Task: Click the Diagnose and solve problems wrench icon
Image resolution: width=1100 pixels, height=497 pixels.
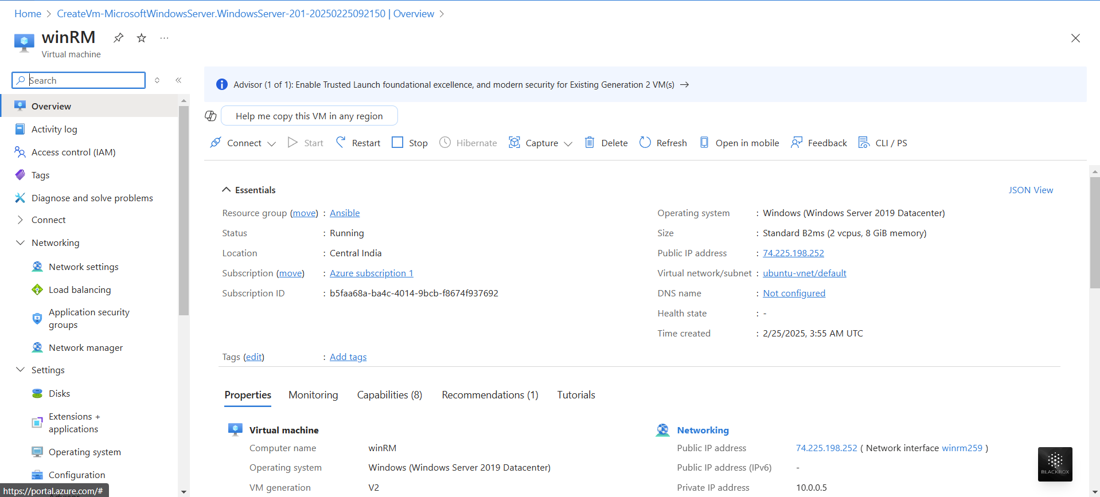Action: 20,198
